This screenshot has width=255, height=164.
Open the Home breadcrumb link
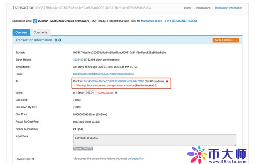coord(188,8)
